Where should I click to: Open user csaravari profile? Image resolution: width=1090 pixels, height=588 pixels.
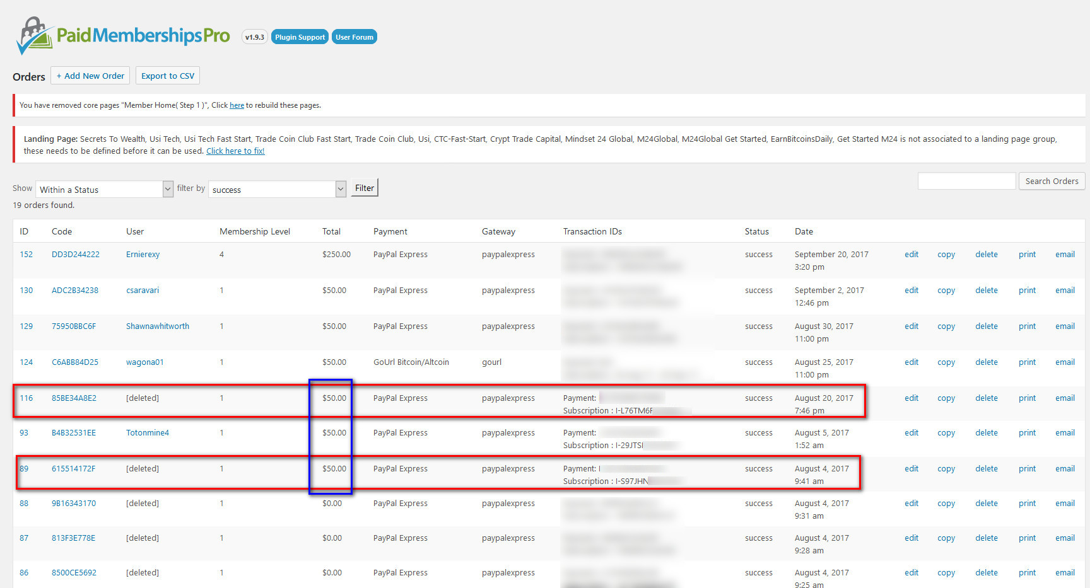[143, 291]
